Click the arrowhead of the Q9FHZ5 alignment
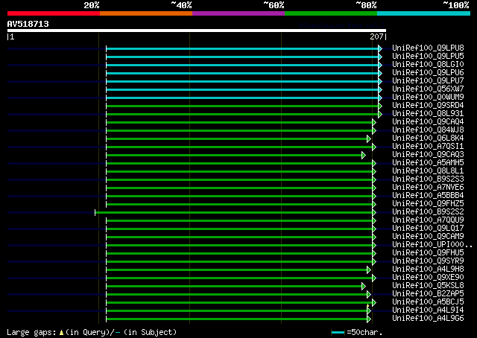 coord(374,205)
